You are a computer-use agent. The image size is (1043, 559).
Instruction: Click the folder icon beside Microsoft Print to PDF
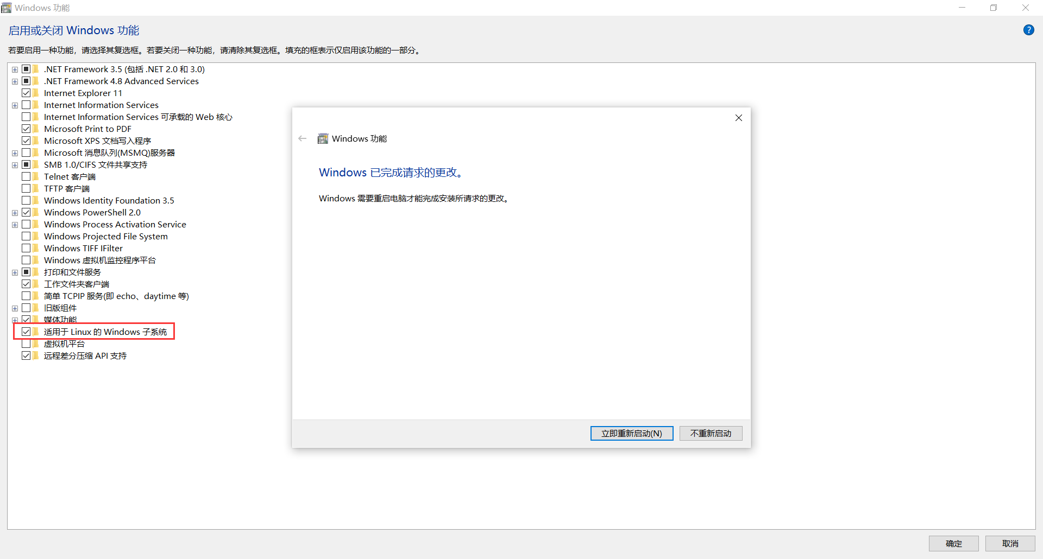click(36, 129)
